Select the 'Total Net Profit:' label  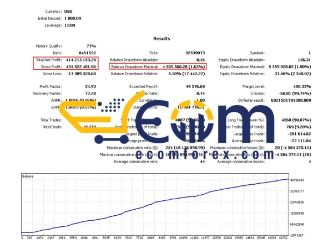tap(49, 60)
